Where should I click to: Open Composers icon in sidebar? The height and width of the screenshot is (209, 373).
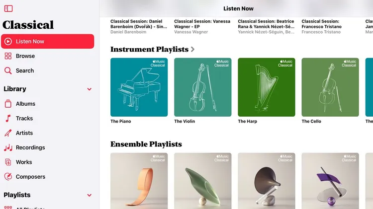8,177
